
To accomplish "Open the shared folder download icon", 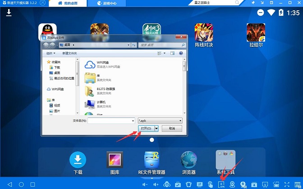I will click(x=254, y=184).
